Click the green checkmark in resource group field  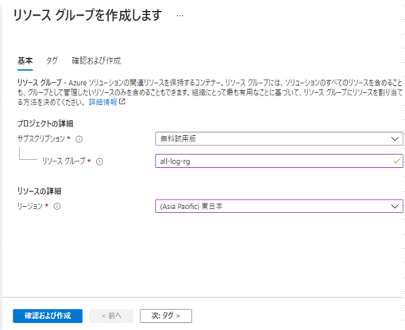pyautogui.click(x=396, y=161)
